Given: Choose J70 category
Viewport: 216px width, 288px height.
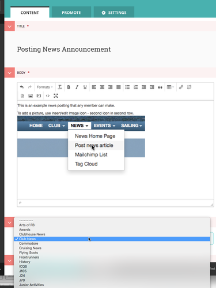Looking at the screenshot, I should tap(112, 281).
